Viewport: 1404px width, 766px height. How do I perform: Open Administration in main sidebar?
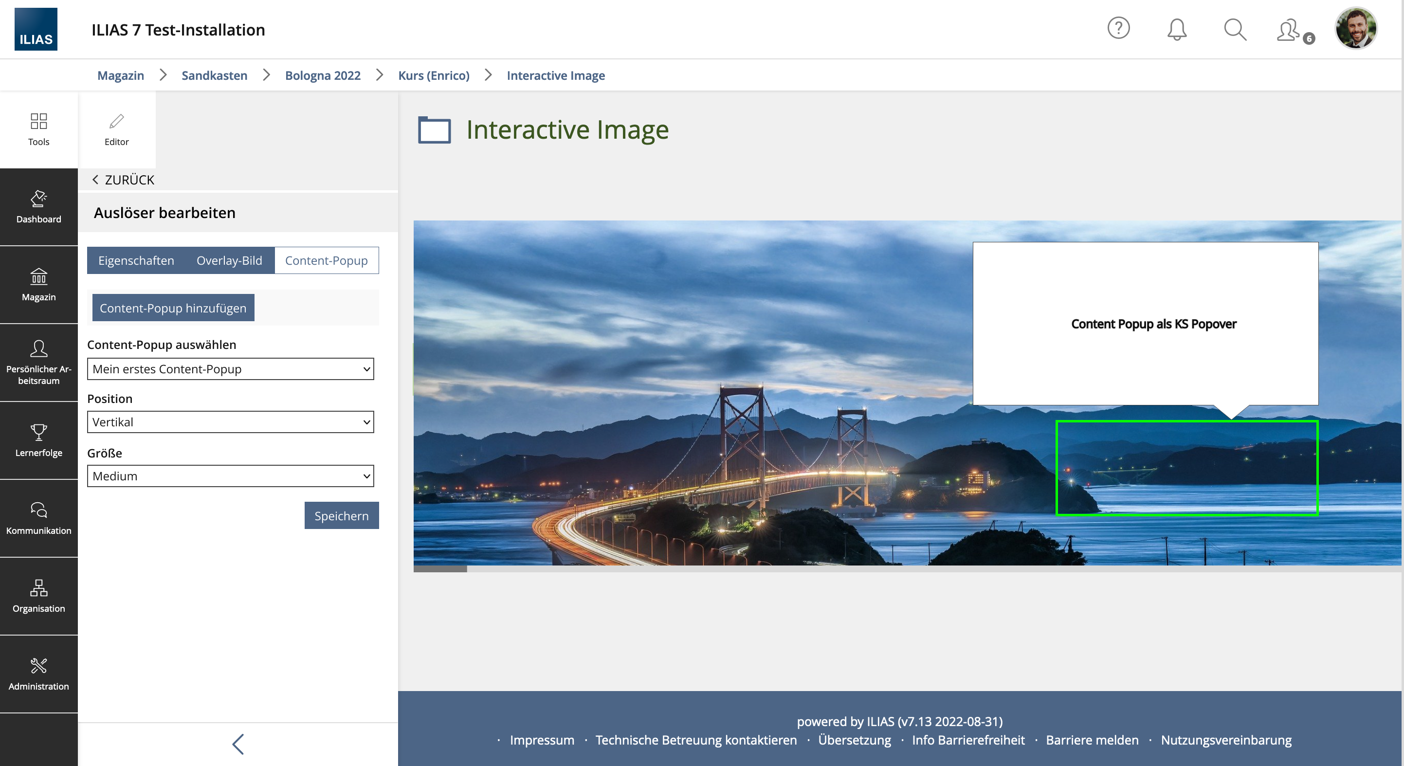(x=39, y=674)
